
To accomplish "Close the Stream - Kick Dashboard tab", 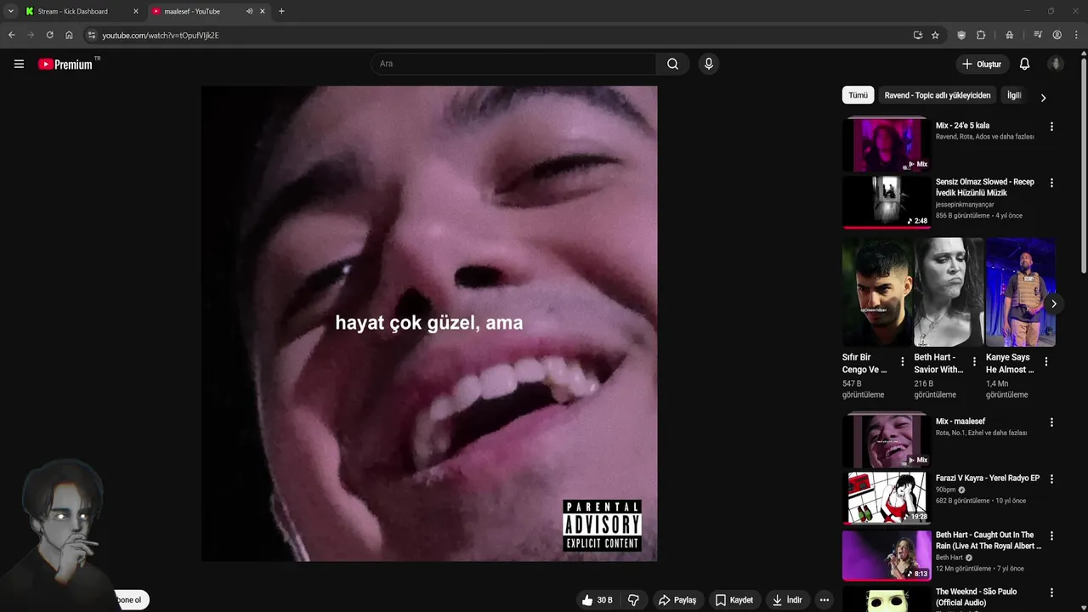I will pyautogui.click(x=135, y=11).
